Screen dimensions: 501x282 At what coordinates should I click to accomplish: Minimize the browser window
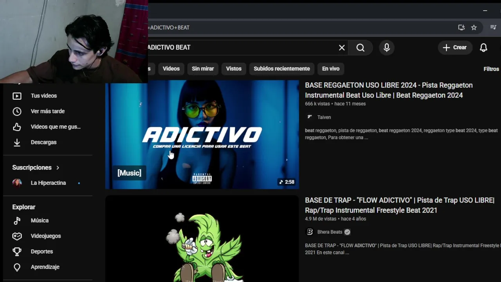(x=485, y=11)
